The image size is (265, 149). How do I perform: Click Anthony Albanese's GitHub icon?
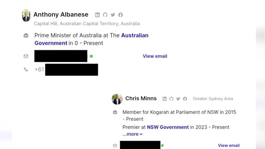coord(105,15)
